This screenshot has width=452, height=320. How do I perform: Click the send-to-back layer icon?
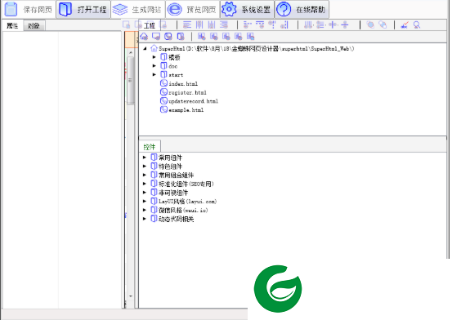(383, 25)
